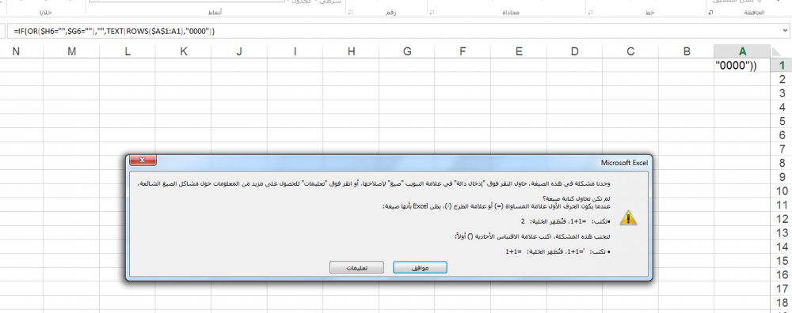
Task: Select row 5 header
Action: click(x=782, y=121)
